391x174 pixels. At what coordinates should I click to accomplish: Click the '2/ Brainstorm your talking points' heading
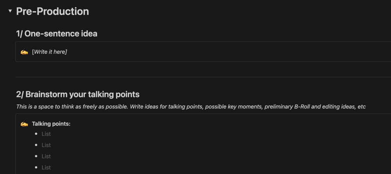point(78,94)
